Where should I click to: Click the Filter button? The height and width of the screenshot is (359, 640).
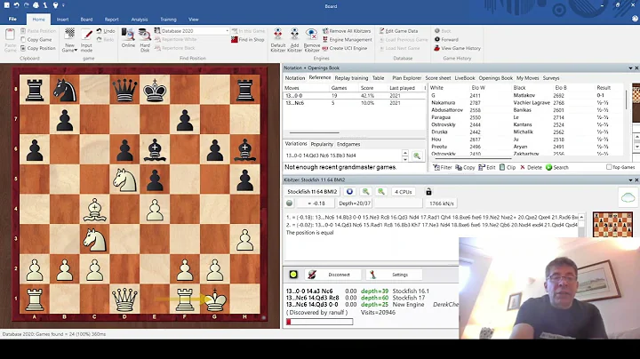[x=443, y=167]
